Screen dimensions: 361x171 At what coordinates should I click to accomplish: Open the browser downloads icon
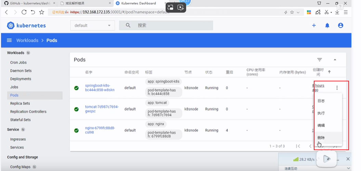coord(337,12)
